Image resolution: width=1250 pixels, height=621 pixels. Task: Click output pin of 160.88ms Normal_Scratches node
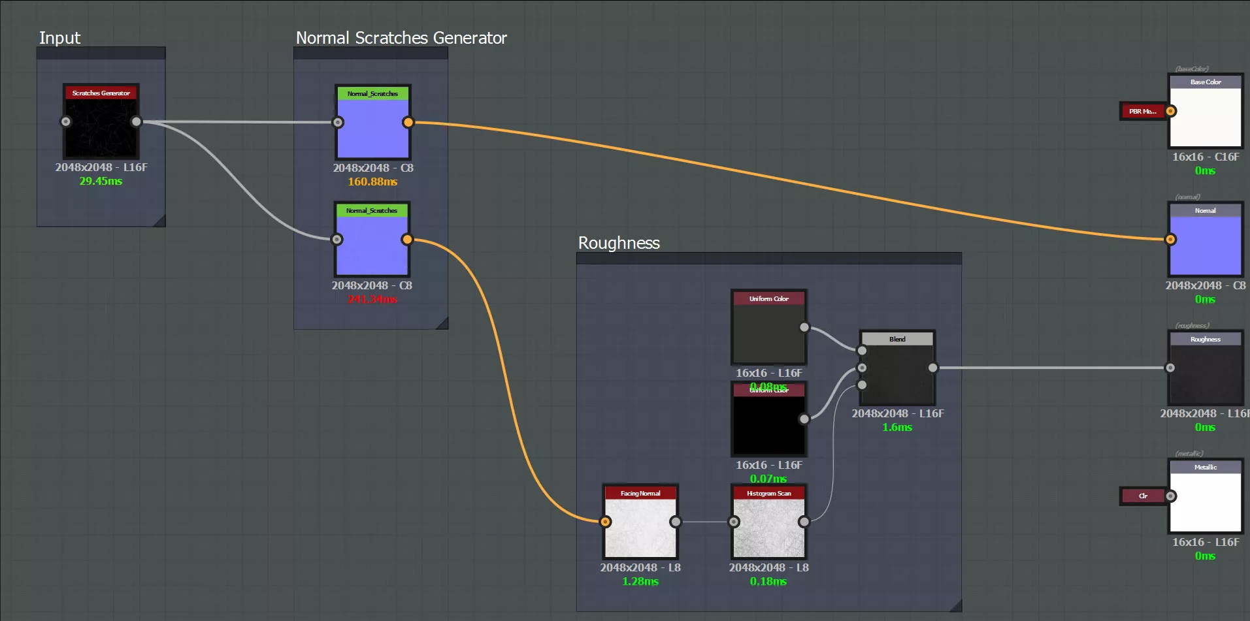(408, 122)
